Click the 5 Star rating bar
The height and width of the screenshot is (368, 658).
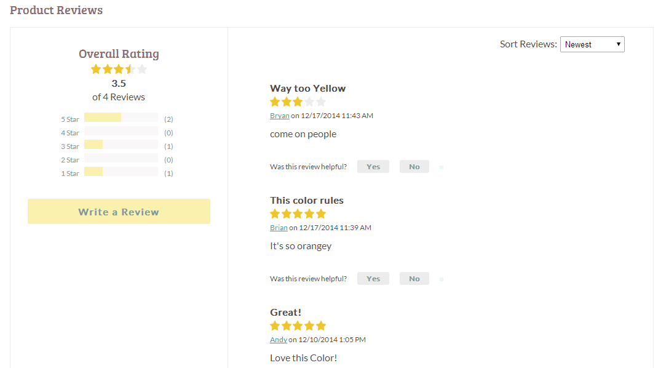[121, 118]
